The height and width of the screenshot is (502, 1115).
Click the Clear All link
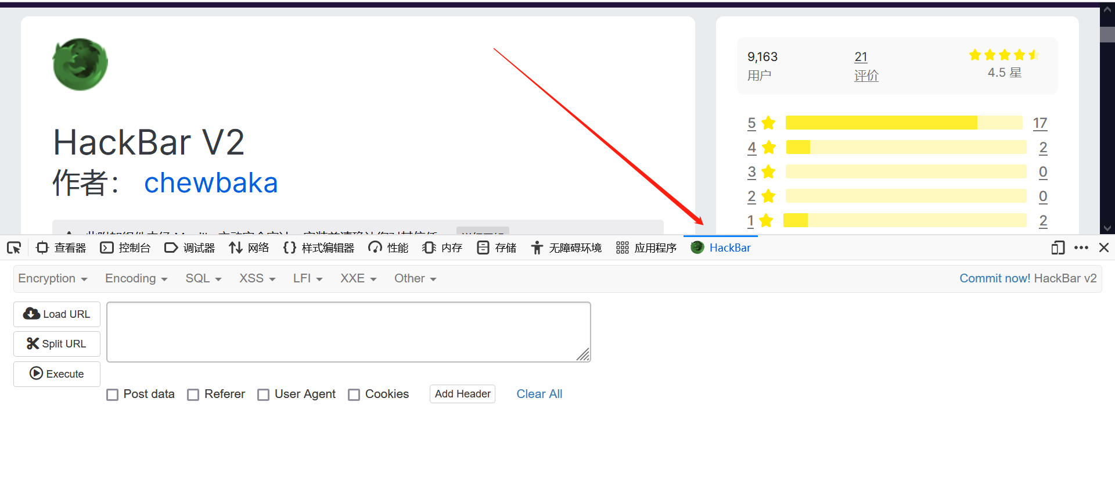539,394
